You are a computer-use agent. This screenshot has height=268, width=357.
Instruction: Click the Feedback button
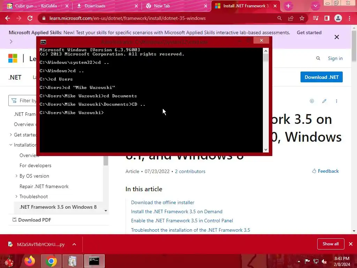tap(325, 171)
